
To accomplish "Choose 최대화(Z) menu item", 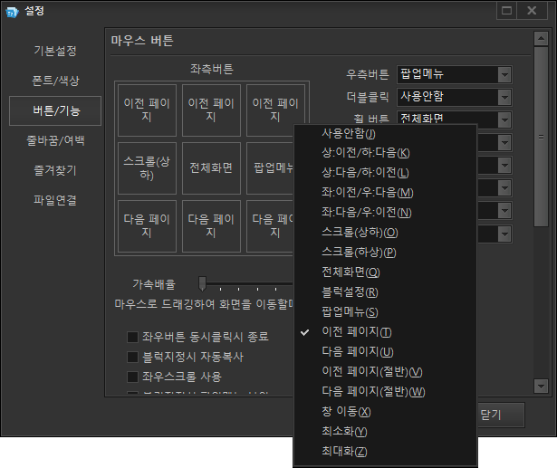I will pyautogui.click(x=385, y=452).
